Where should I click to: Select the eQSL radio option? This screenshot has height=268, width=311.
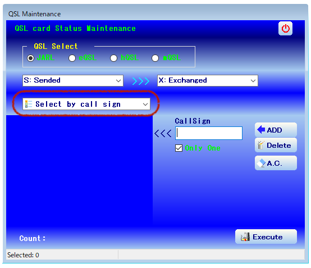(72, 58)
